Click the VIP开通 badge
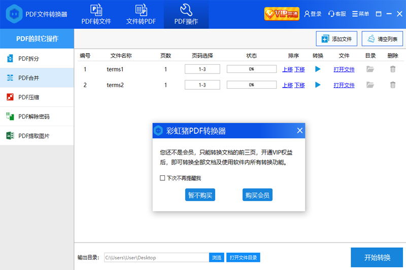The height and width of the screenshot is (270, 406). tap(281, 14)
